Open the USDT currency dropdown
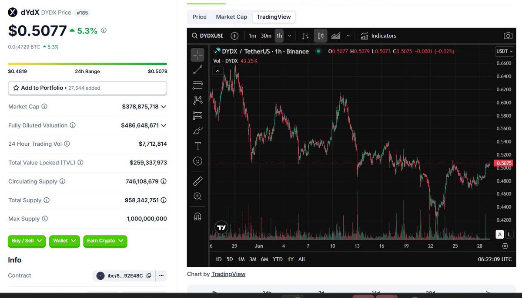This screenshot has width=522, height=298. coord(504,51)
